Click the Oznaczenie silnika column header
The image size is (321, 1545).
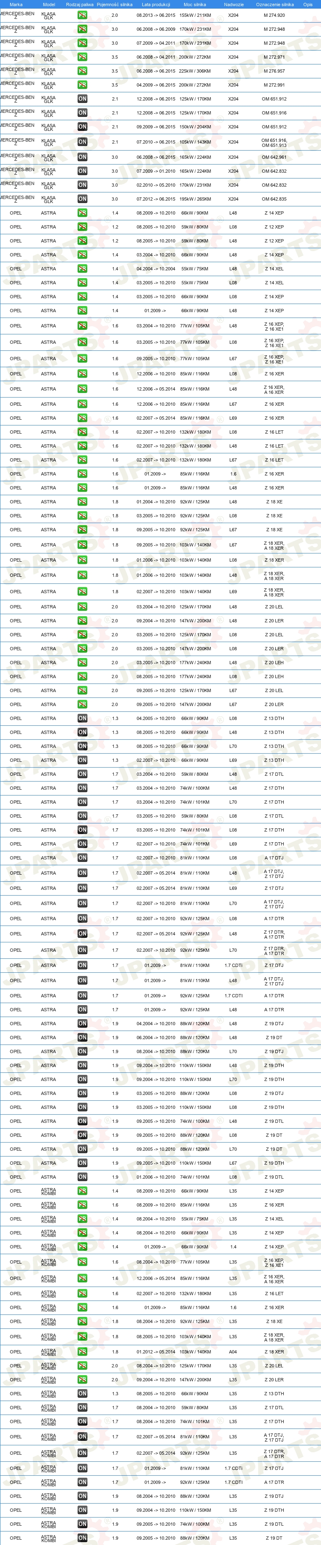click(x=275, y=4)
